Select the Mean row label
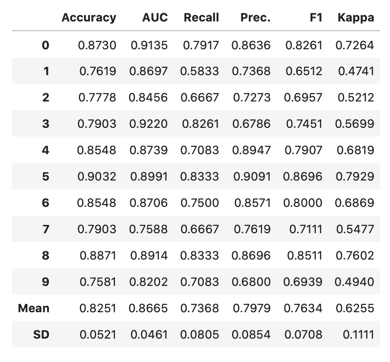This screenshot has height=362, width=390. tap(34, 308)
